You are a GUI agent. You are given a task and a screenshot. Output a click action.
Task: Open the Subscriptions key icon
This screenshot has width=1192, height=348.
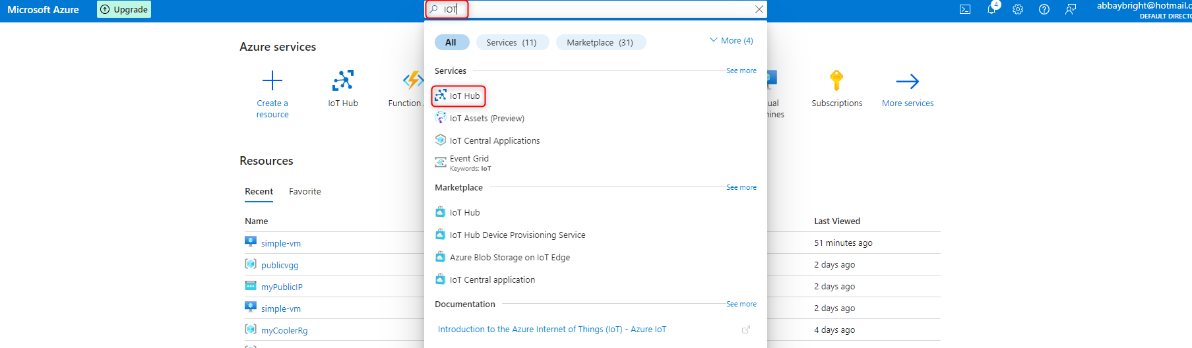click(836, 81)
